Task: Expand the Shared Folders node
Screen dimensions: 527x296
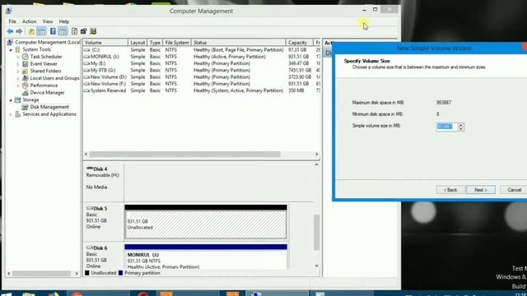Action: pos(18,72)
